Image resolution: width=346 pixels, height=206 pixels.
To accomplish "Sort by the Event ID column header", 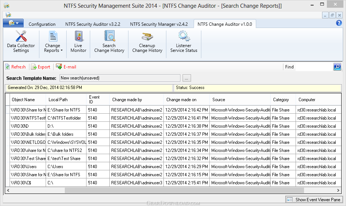I will pyautogui.click(x=98, y=99).
